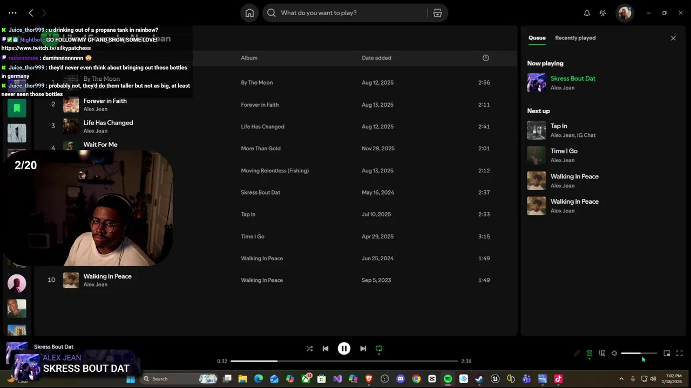Open the miniplayer

(x=667, y=354)
